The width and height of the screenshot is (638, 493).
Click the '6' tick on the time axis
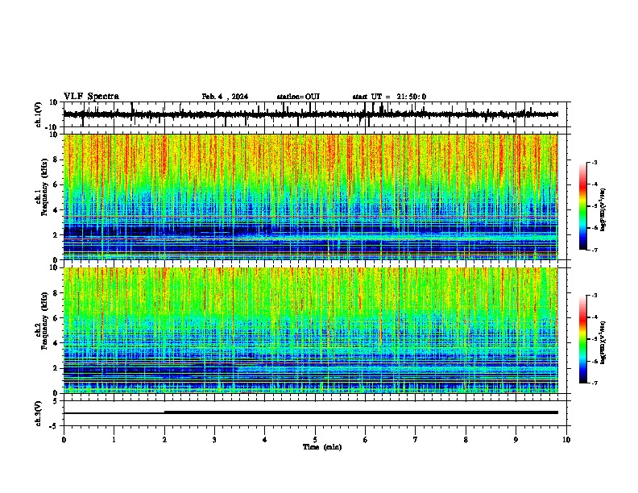(366, 440)
